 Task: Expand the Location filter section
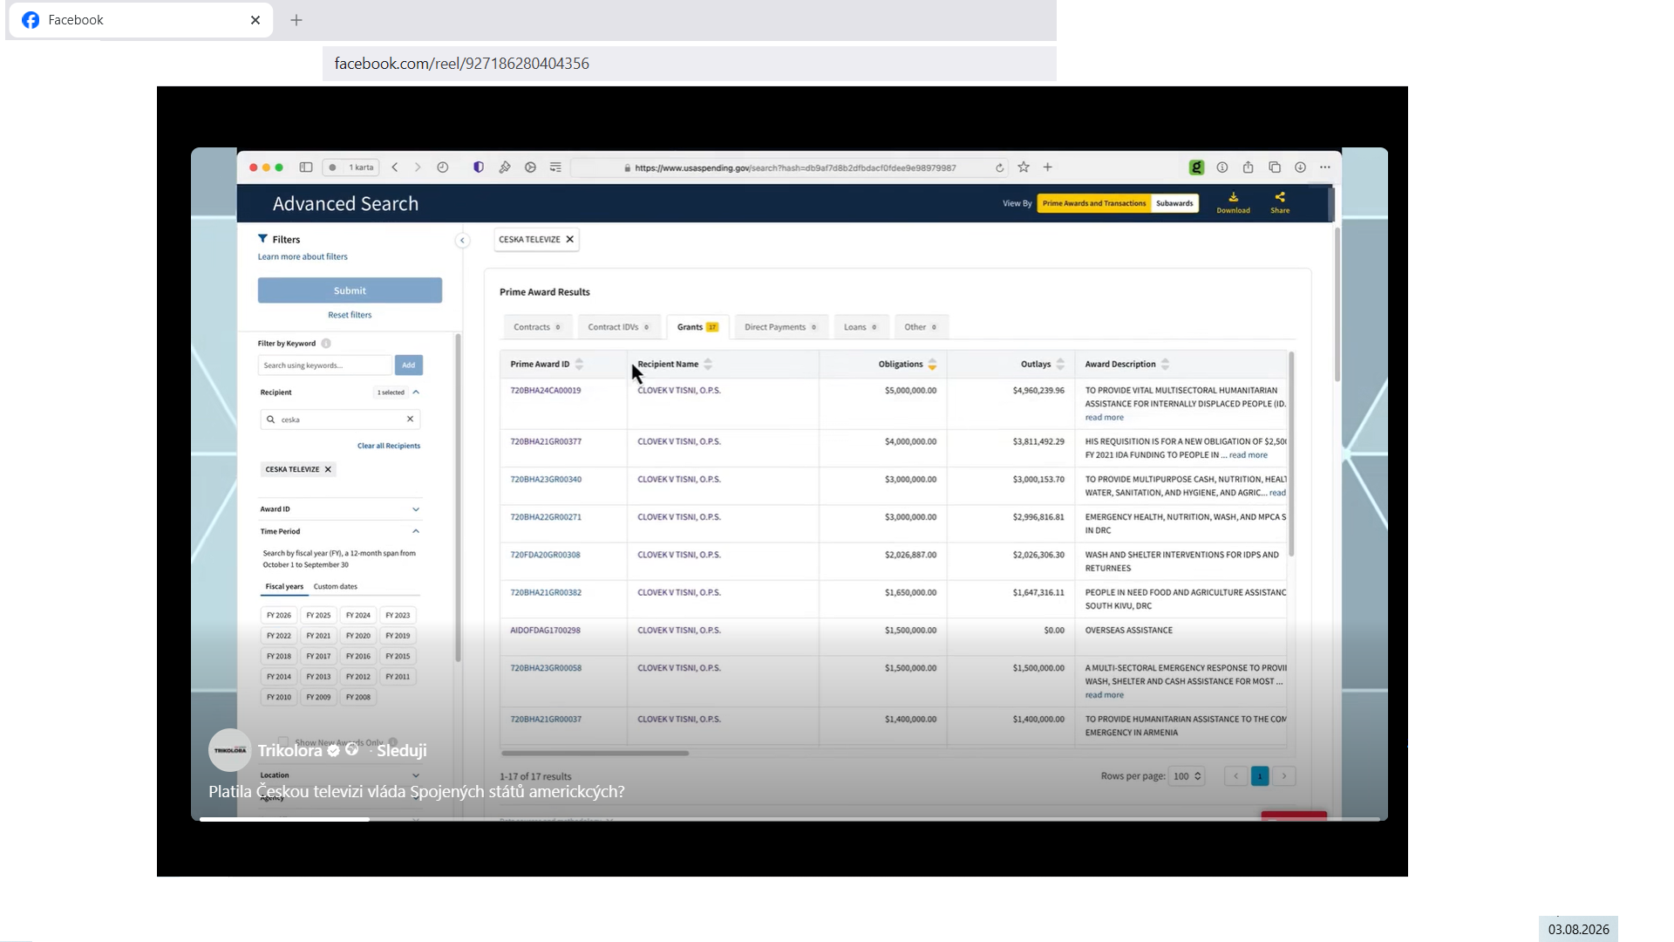[416, 775]
